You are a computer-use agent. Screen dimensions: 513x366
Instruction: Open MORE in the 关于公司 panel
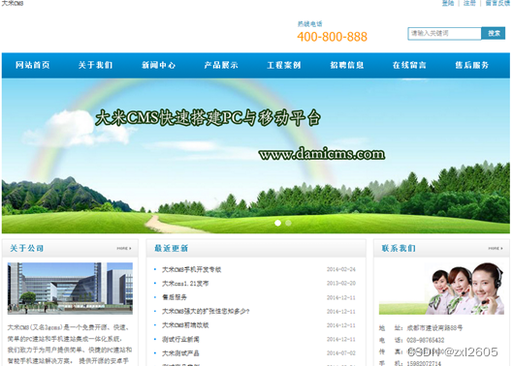click(124, 248)
